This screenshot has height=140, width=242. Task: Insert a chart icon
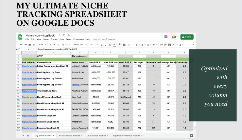pos(169,45)
